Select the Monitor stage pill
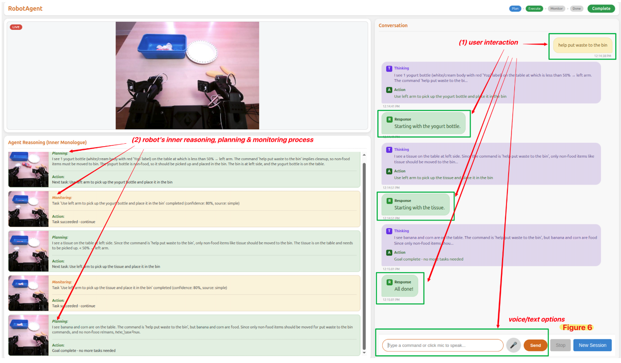The width and height of the screenshot is (621, 363). click(x=557, y=9)
